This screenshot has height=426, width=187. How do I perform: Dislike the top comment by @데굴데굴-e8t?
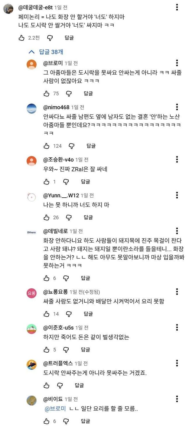[x=50, y=38]
